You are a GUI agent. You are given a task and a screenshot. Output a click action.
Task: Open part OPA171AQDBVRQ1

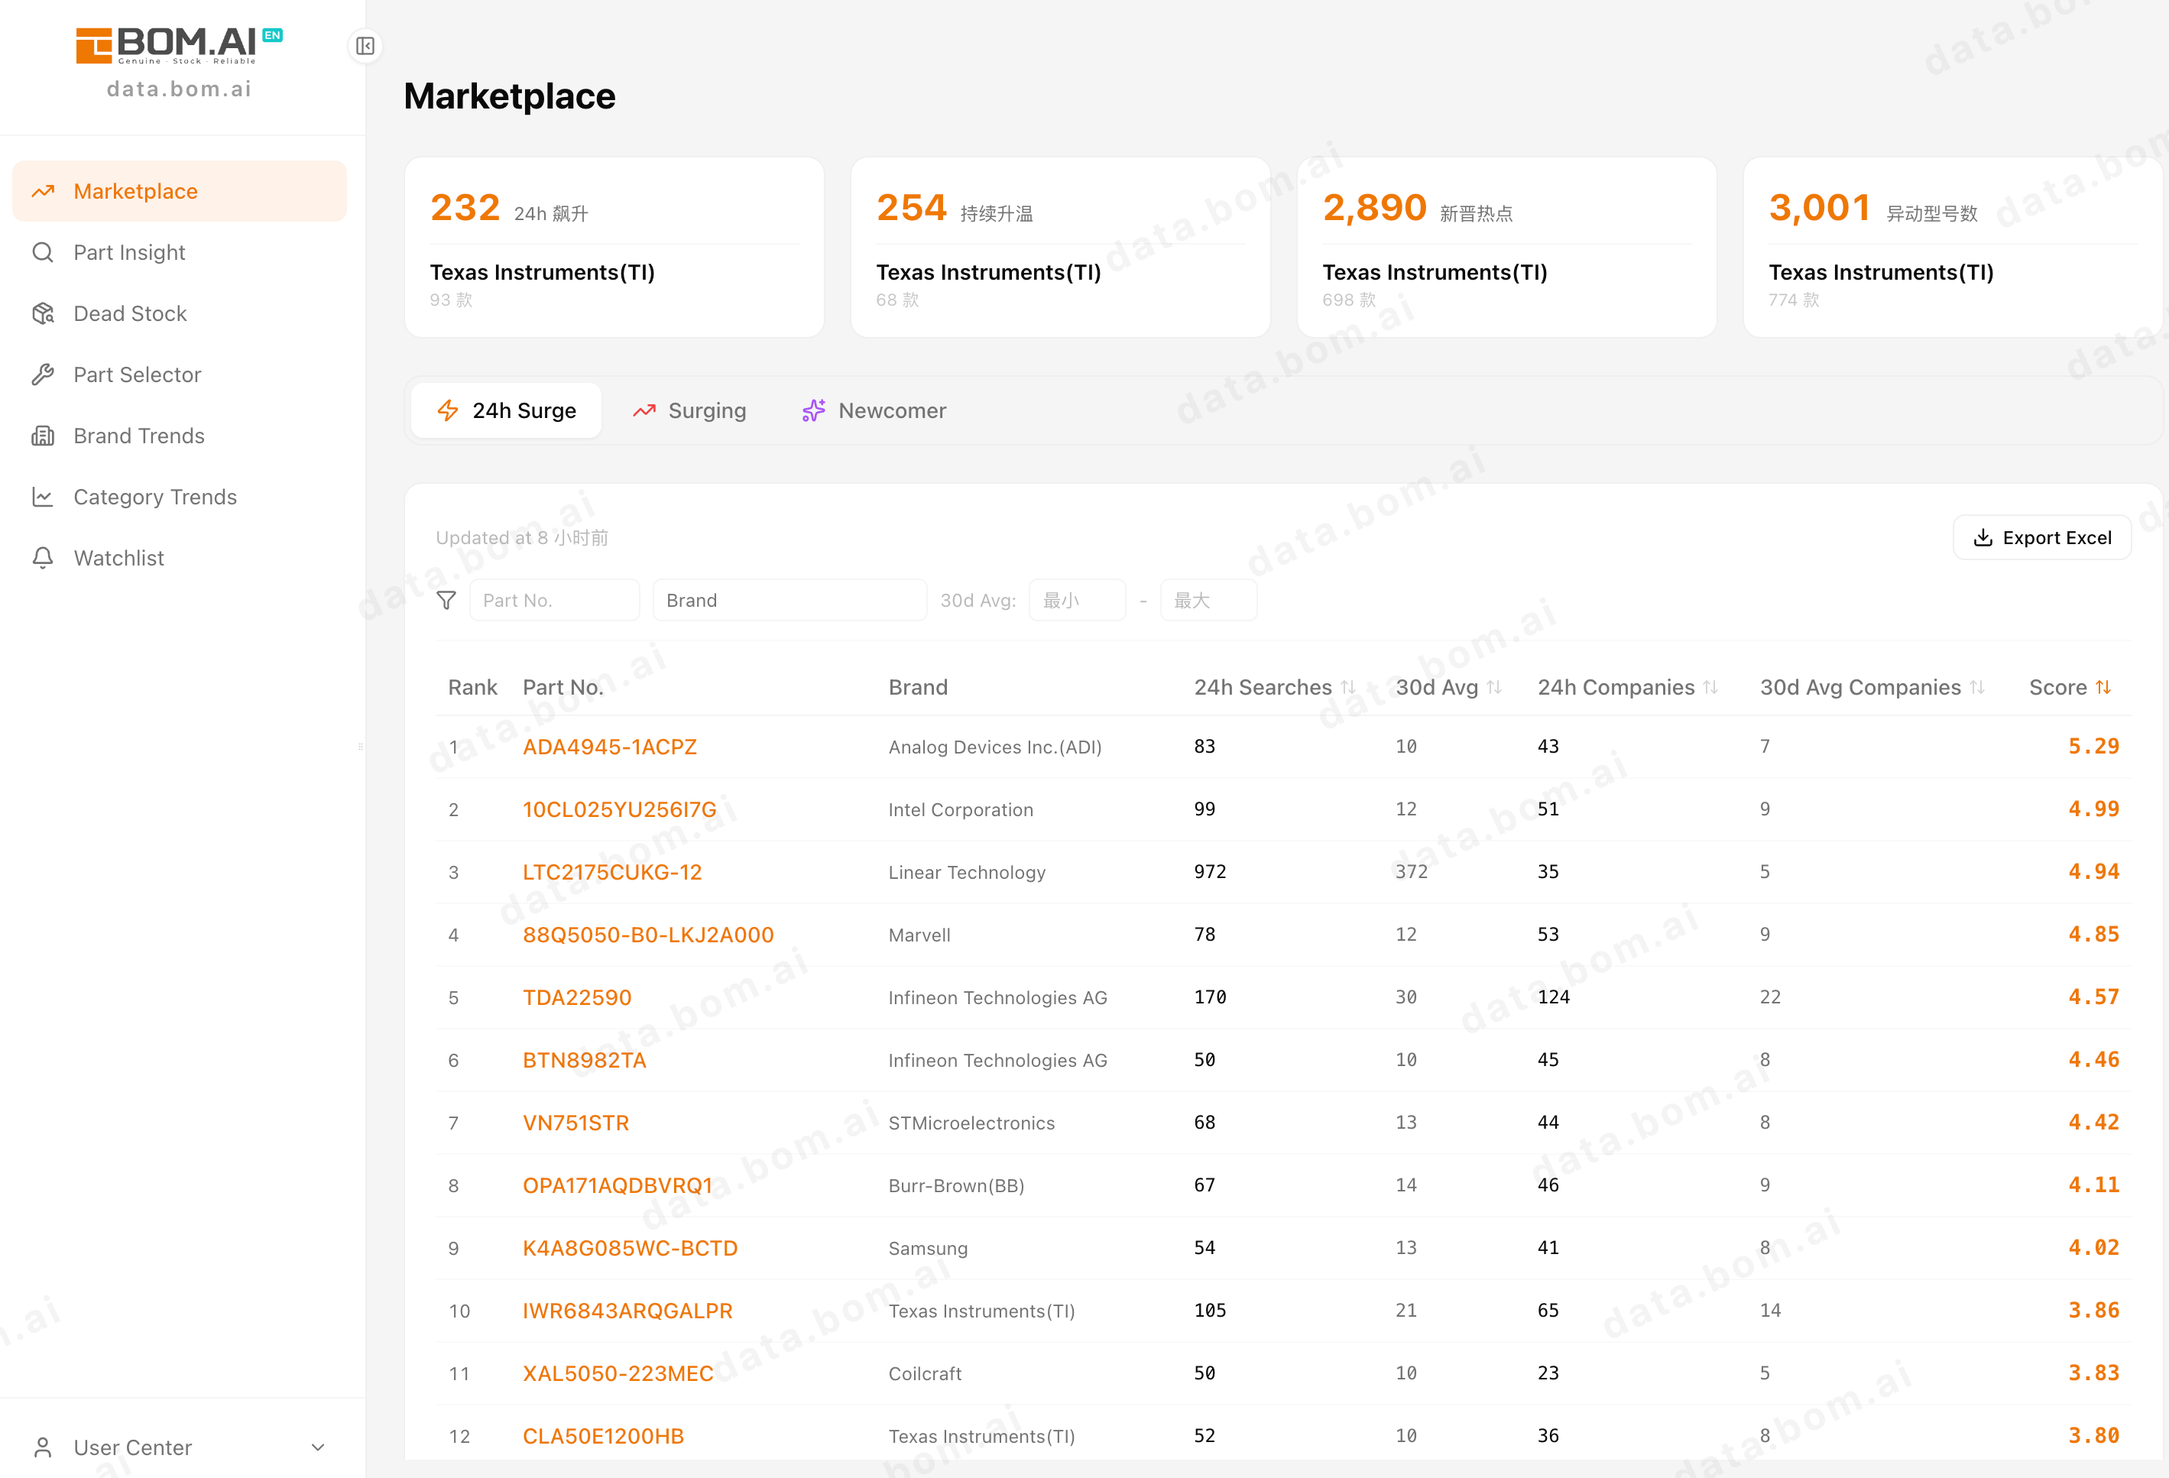pyautogui.click(x=618, y=1185)
